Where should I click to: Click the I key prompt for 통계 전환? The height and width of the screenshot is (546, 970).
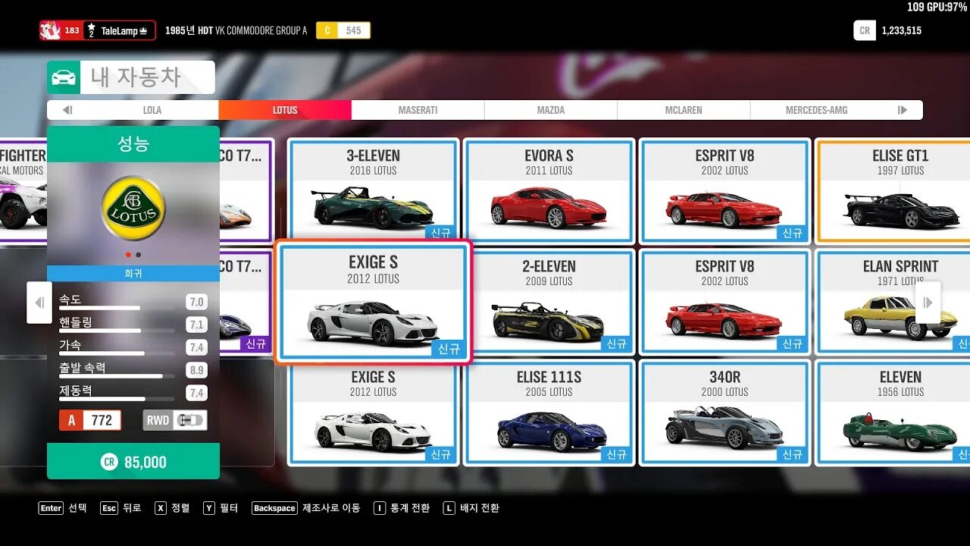(380, 508)
